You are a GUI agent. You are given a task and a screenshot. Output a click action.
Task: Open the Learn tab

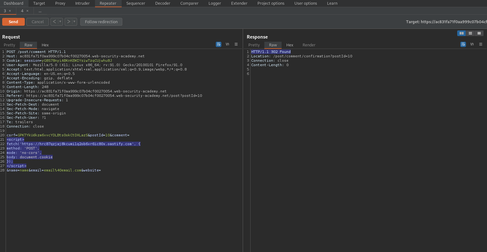[x=332, y=3]
